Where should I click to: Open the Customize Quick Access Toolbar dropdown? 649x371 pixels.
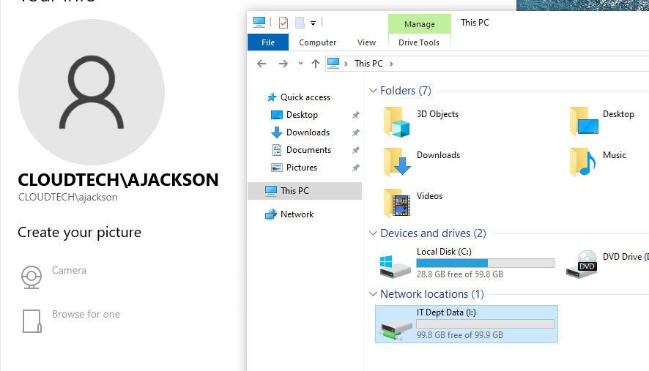point(313,23)
